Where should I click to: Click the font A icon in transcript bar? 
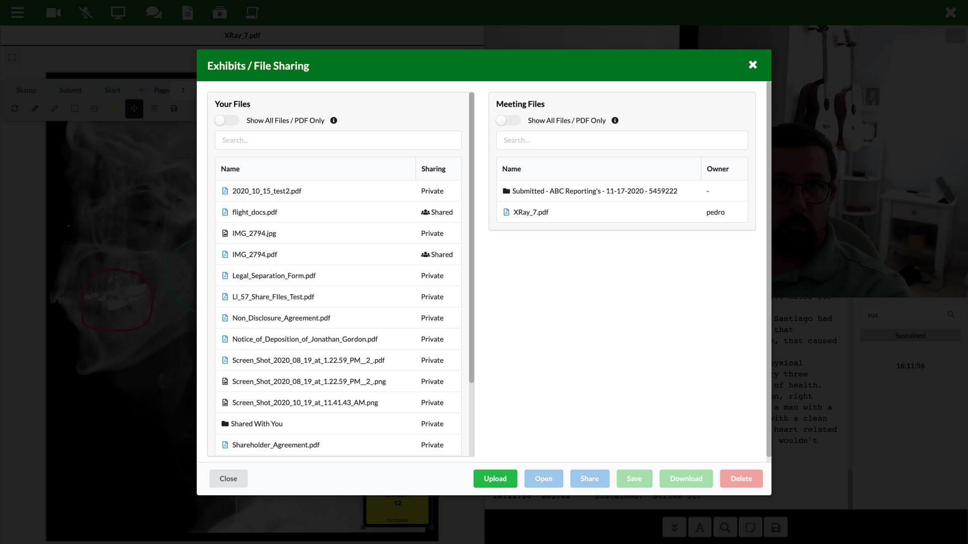(x=700, y=527)
